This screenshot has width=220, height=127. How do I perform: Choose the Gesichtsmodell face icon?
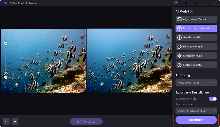180,38
